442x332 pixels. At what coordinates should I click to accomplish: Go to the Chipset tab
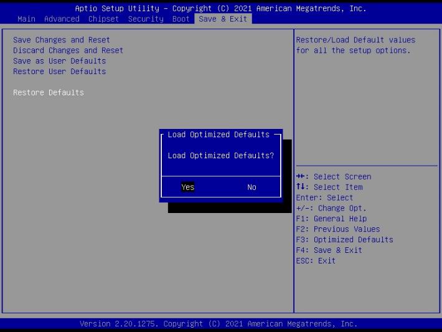click(103, 19)
